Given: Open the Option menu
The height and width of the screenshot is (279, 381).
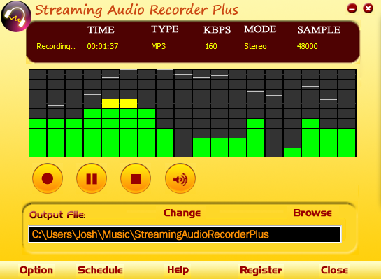Looking at the screenshot, I should coord(36,270).
